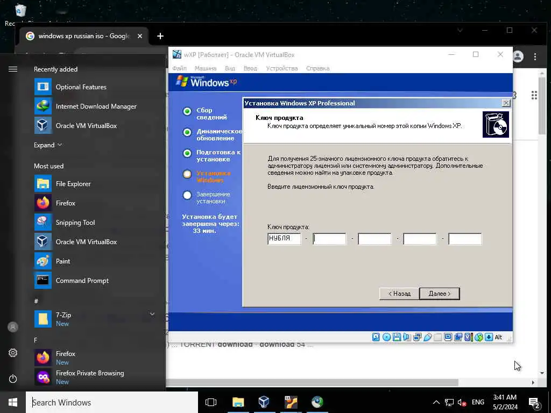Click the audio speaker indicator in VirtualBox status bar
The image size is (551, 413).
click(x=407, y=337)
